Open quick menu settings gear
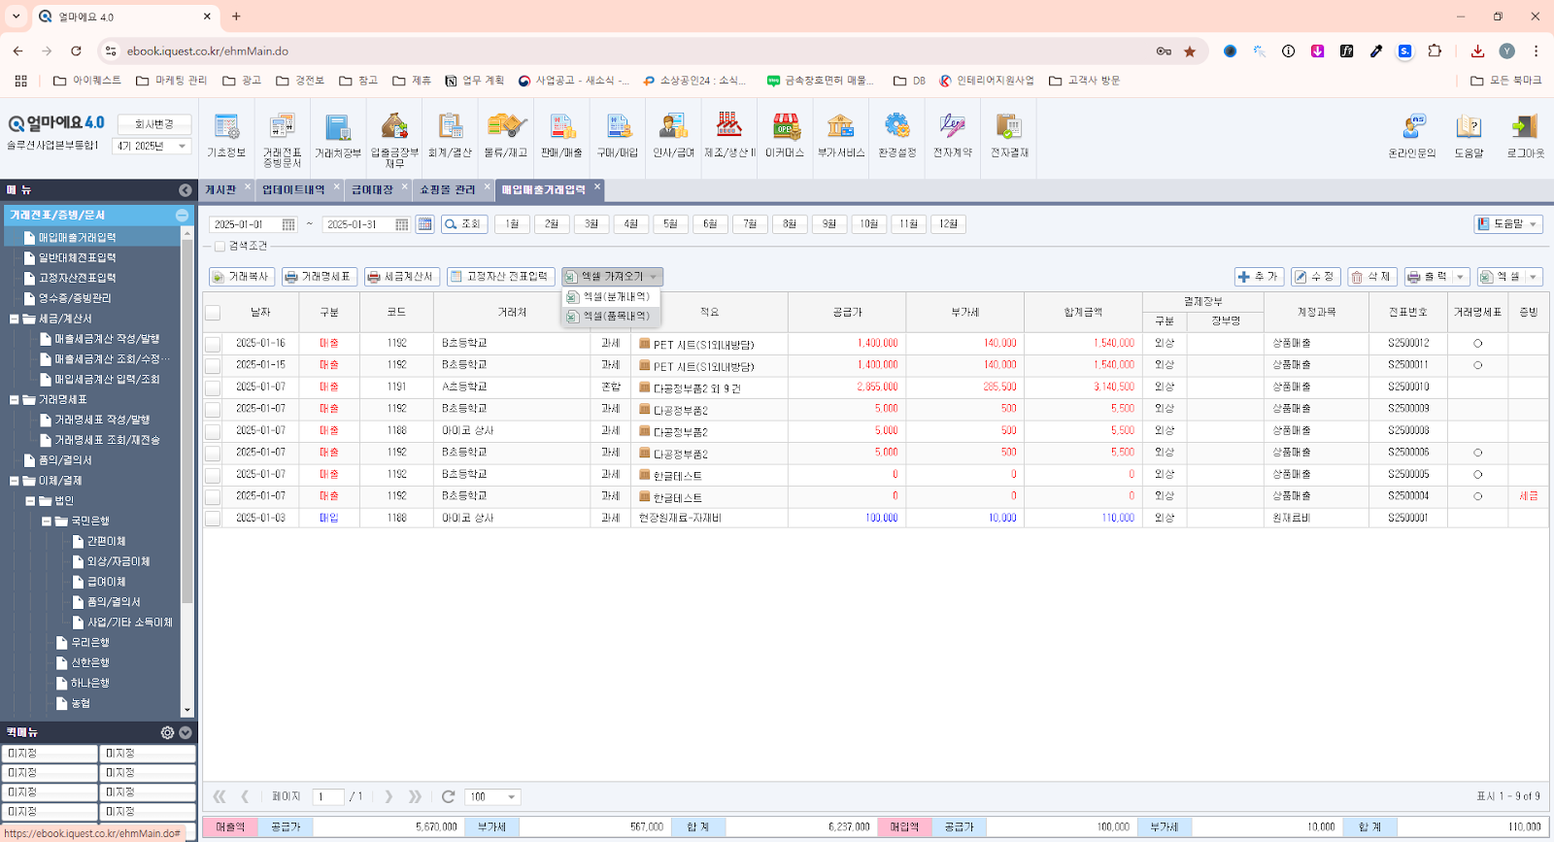Image resolution: width=1554 pixels, height=842 pixels. 167,733
